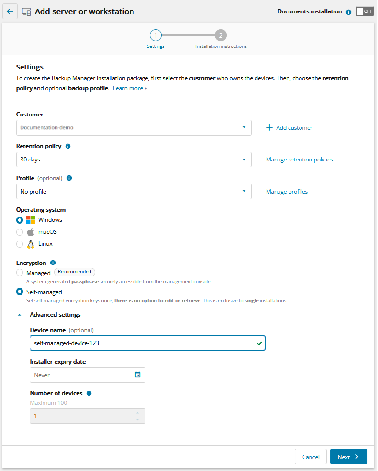Select the Linux operating system option
This screenshot has height=471, width=378.
coord(20,244)
